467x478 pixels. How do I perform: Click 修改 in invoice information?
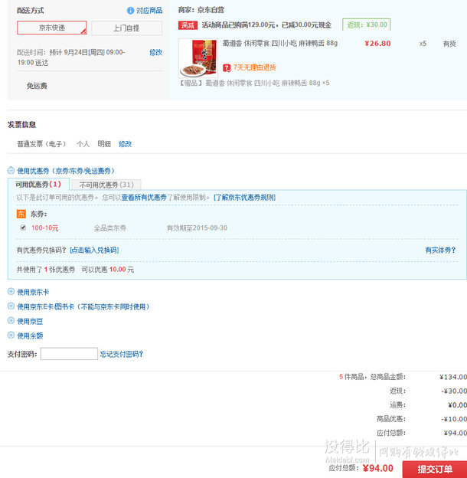coord(126,144)
